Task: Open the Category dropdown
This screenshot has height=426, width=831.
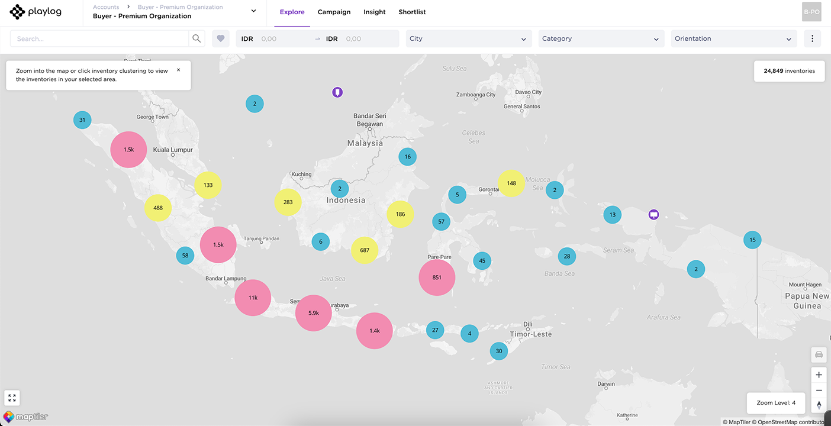Action: click(600, 38)
